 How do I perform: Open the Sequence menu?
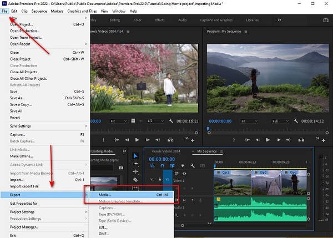(39, 11)
